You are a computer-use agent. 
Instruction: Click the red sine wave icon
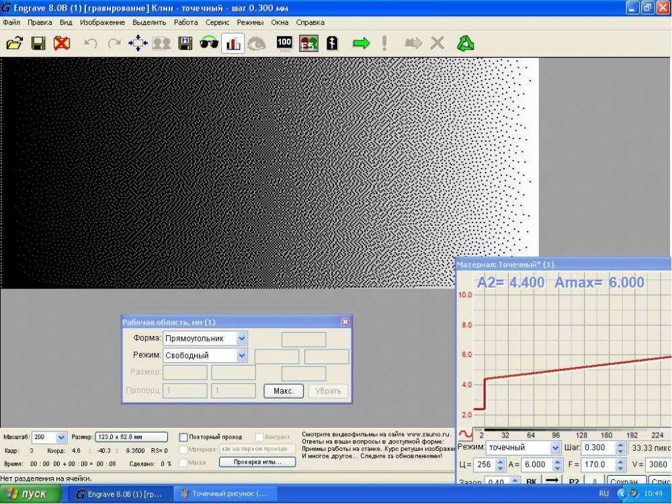465,434
